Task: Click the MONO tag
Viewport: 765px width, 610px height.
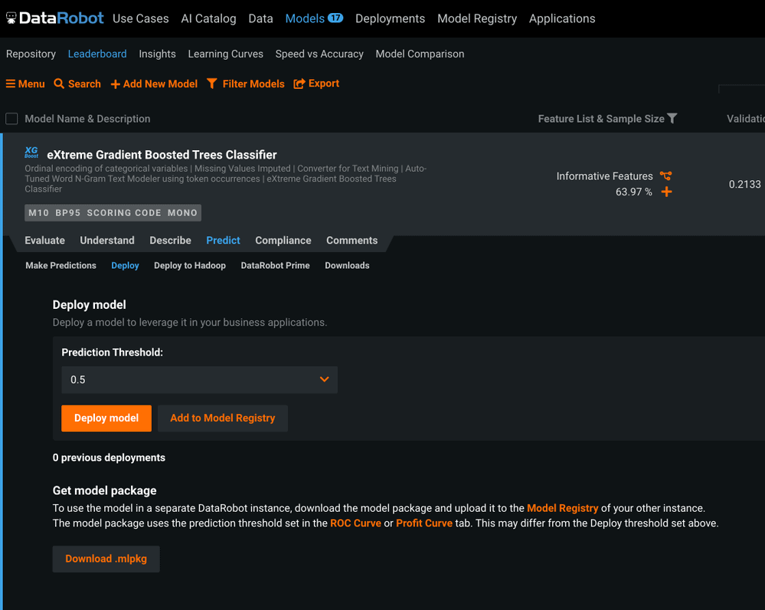Action: click(182, 213)
